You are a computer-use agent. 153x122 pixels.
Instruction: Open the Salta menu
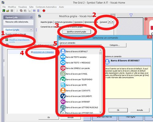31,7
